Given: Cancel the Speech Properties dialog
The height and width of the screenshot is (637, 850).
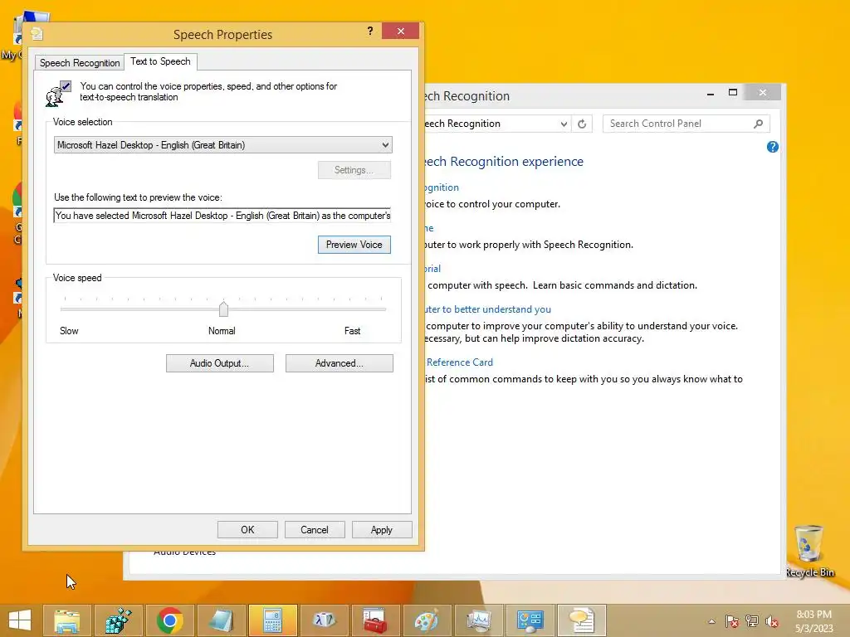Looking at the screenshot, I should (x=315, y=530).
